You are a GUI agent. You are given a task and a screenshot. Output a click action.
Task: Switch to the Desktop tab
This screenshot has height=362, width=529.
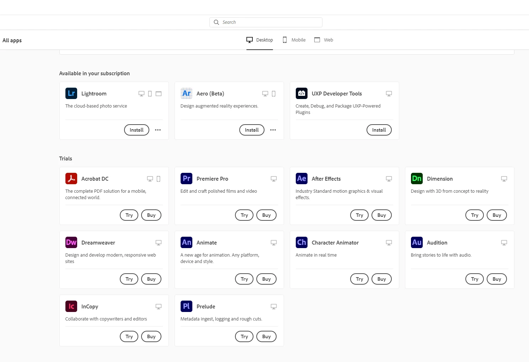(260, 40)
